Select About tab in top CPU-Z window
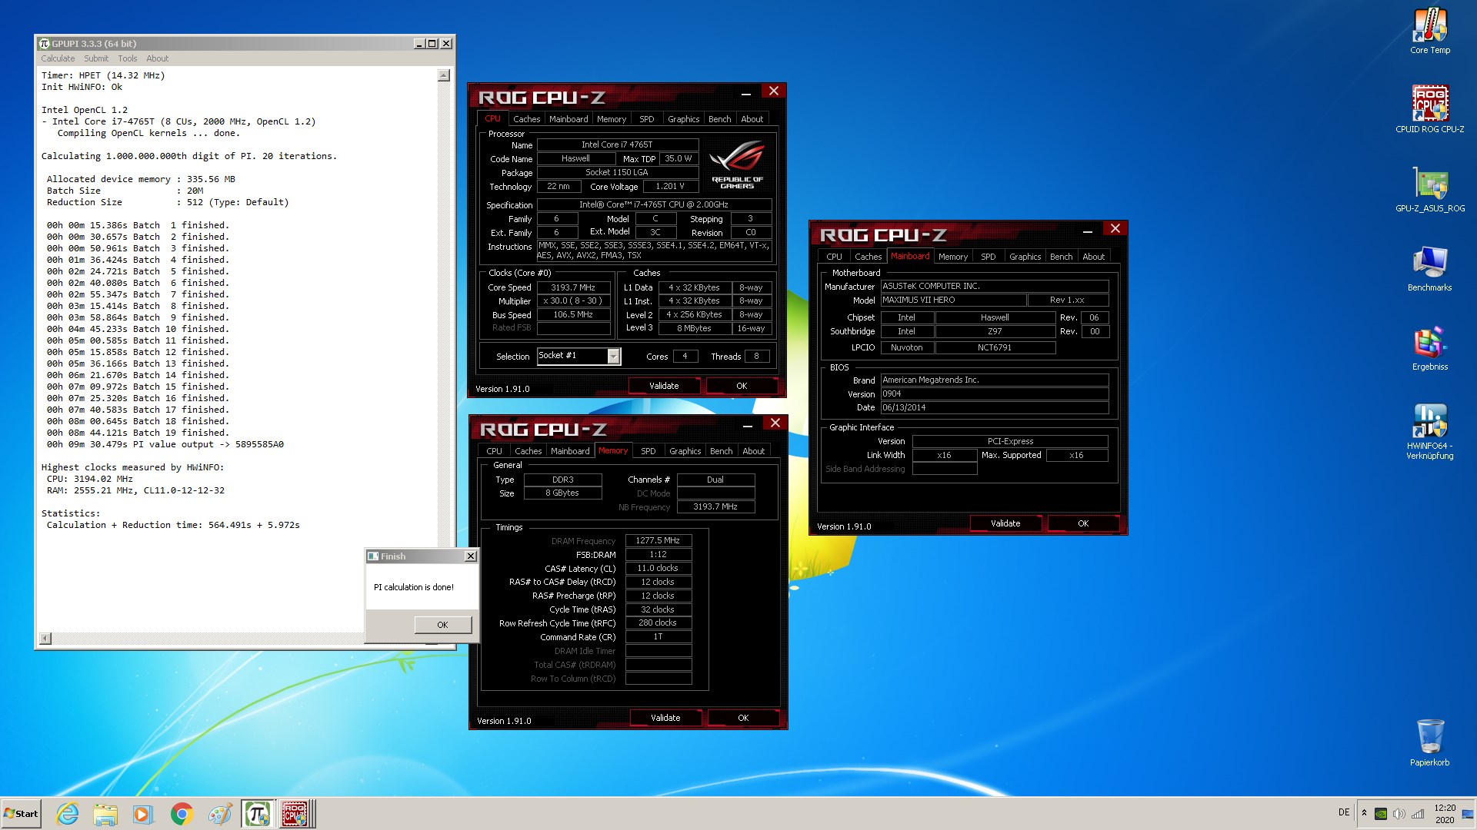 (x=752, y=119)
